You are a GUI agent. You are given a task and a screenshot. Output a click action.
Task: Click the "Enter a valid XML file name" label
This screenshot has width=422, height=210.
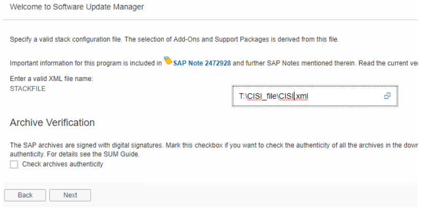click(x=51, y=79)
